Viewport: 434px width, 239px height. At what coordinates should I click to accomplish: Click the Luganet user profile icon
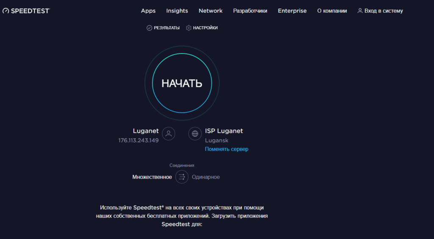click(168, 134)
